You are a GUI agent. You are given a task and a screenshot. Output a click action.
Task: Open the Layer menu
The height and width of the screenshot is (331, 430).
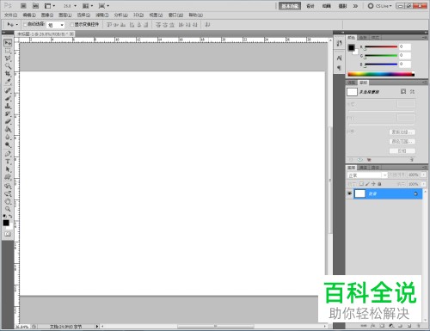click(65, 15)
